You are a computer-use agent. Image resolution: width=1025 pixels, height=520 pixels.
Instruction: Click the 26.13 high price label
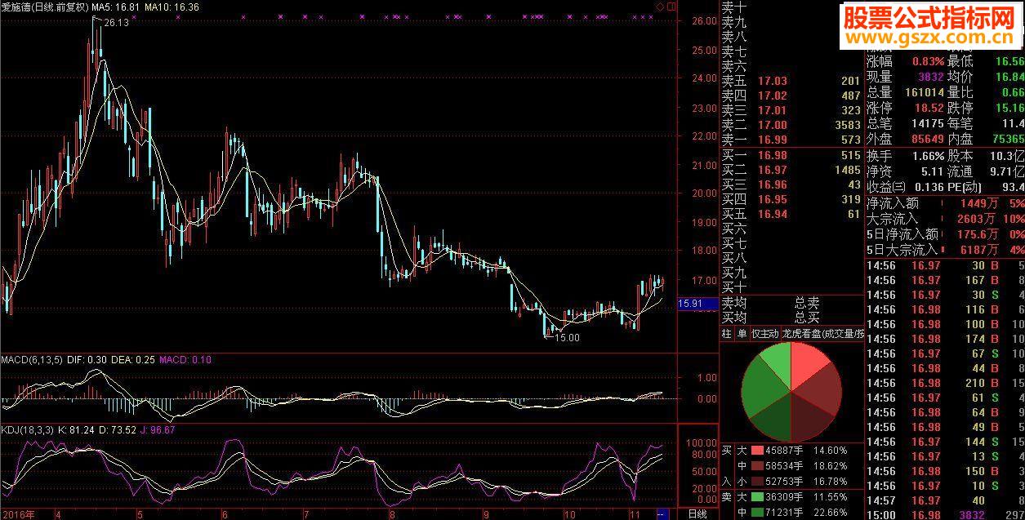(x=116, y=23)
